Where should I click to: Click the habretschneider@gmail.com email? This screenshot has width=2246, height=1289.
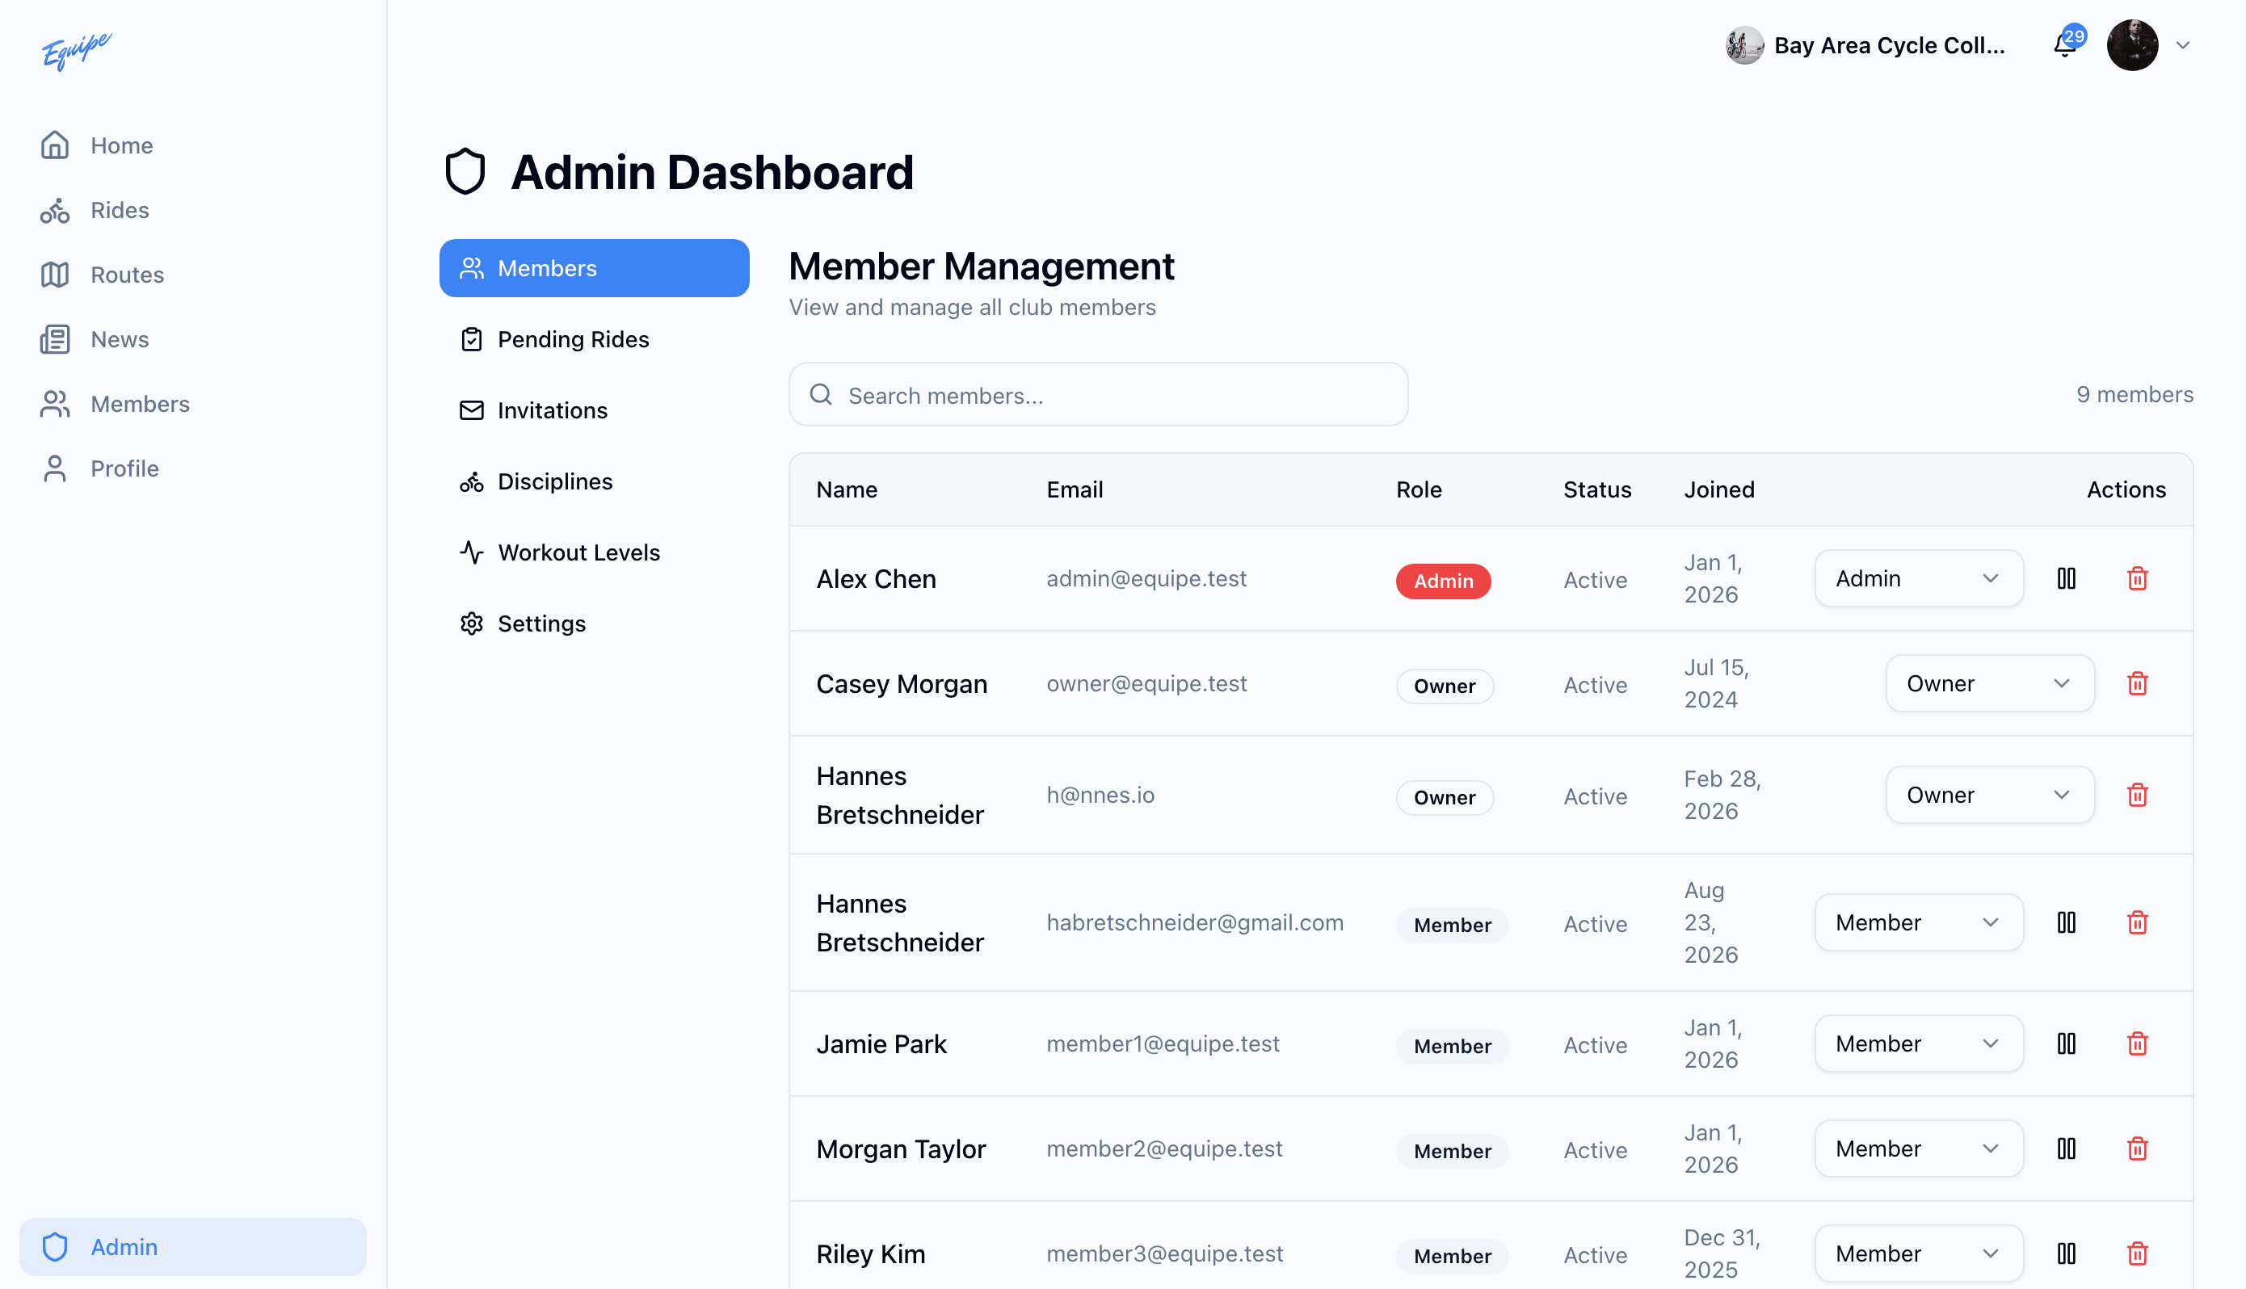[x=1194, y=922]
